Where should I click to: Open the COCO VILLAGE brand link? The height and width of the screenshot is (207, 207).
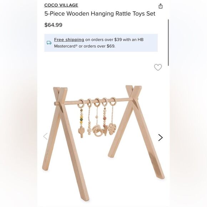click(61, 5)
